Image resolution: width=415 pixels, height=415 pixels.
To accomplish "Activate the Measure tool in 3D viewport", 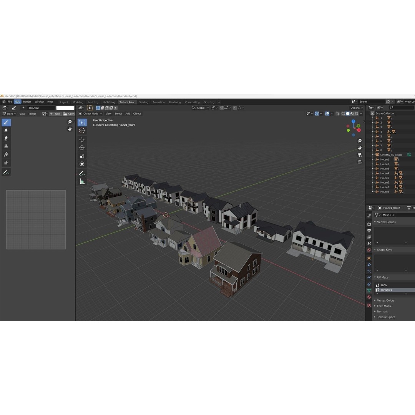I will 82,181.
